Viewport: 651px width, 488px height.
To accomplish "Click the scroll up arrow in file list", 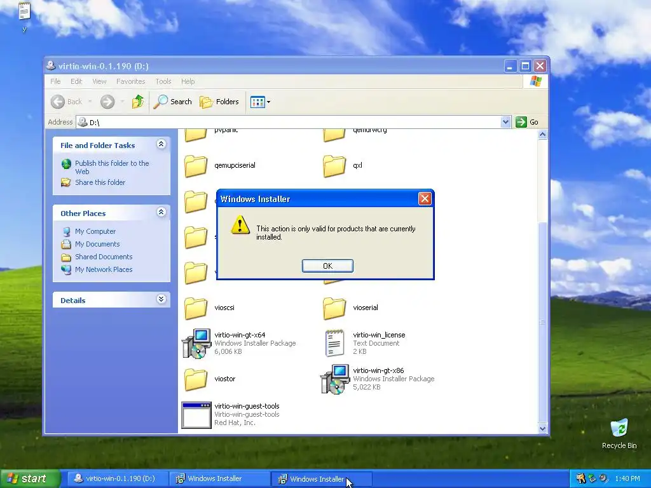I will [x=543, y=135].
